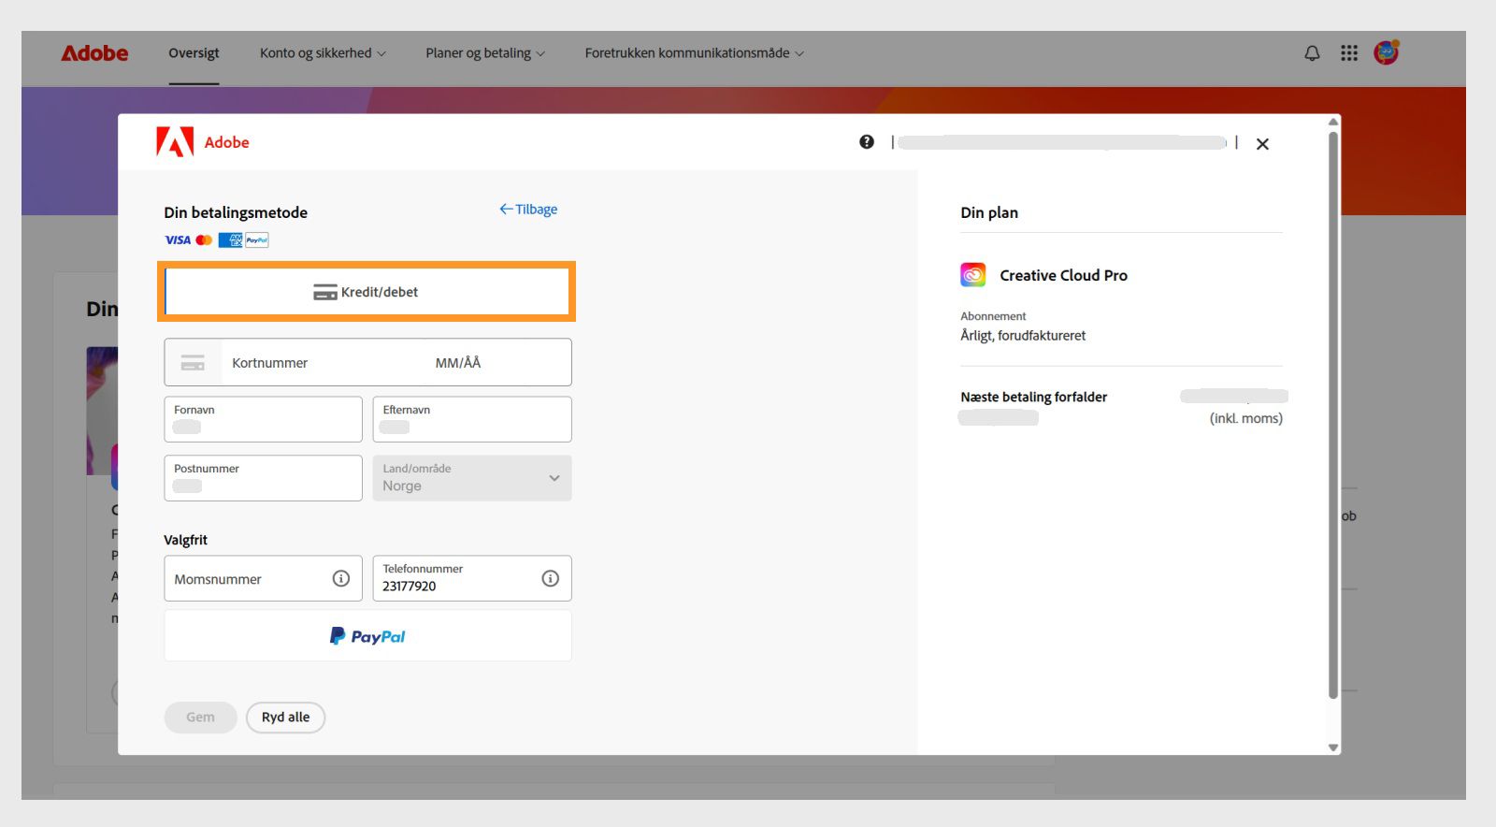Click the American Express logo
This screenshot has width=1496, height=827.
click(x=230, y=240)
